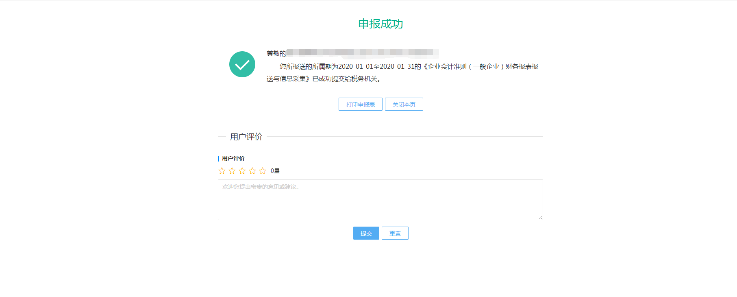Screen dimensions: 737x297
Task: Submit feedback with the 提交 button
Action: point(366,233)
